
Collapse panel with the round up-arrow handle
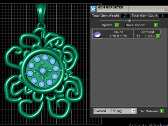pos(129,20)
